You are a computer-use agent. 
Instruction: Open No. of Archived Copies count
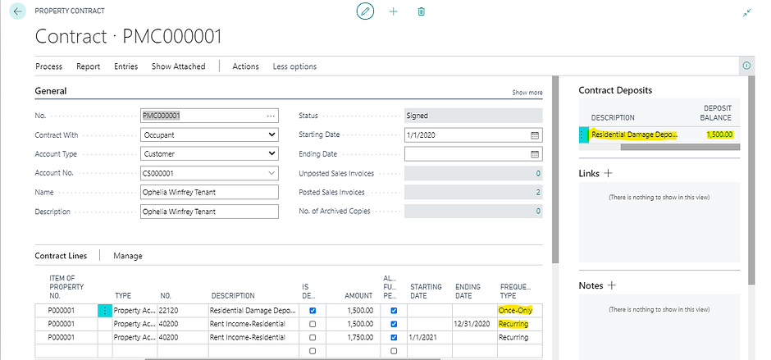click(473, 212)
